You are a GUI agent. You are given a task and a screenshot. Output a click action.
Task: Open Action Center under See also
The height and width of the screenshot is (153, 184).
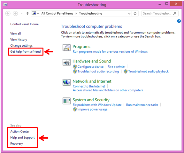[20, 131]
